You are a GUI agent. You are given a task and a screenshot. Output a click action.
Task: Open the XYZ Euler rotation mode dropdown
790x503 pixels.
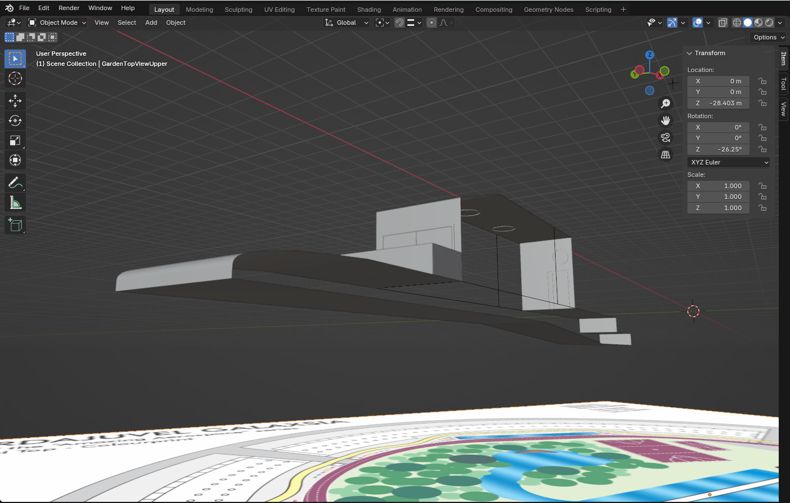729,162
